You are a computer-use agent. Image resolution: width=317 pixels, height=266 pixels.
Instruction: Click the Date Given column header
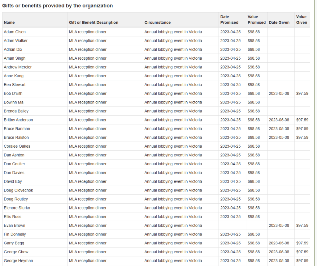[279, 23]
